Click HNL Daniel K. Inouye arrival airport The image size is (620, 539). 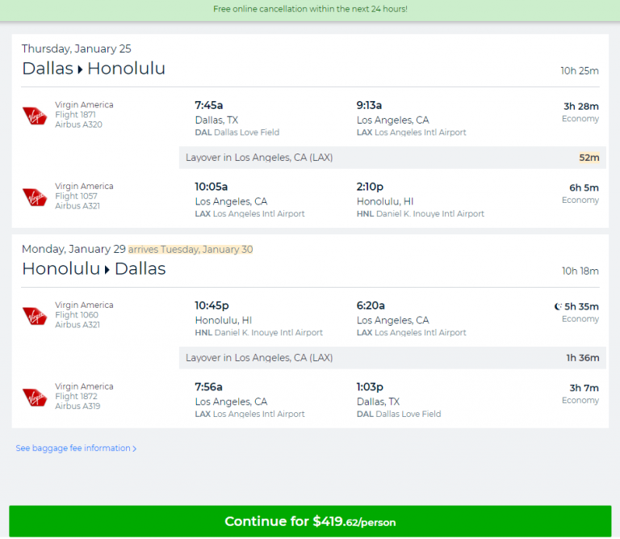pos(421,213)
